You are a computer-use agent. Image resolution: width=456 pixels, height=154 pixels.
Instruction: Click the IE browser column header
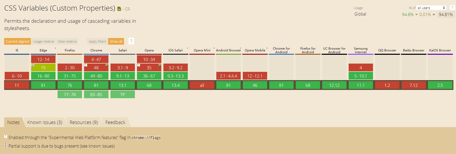point(17,50)
